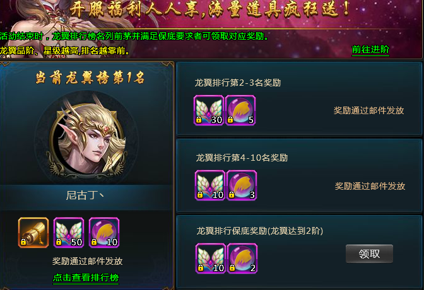Click the wing icon with 30 for ranks 2-3
This screenshot has height=290, width=424.
point(209,110)
